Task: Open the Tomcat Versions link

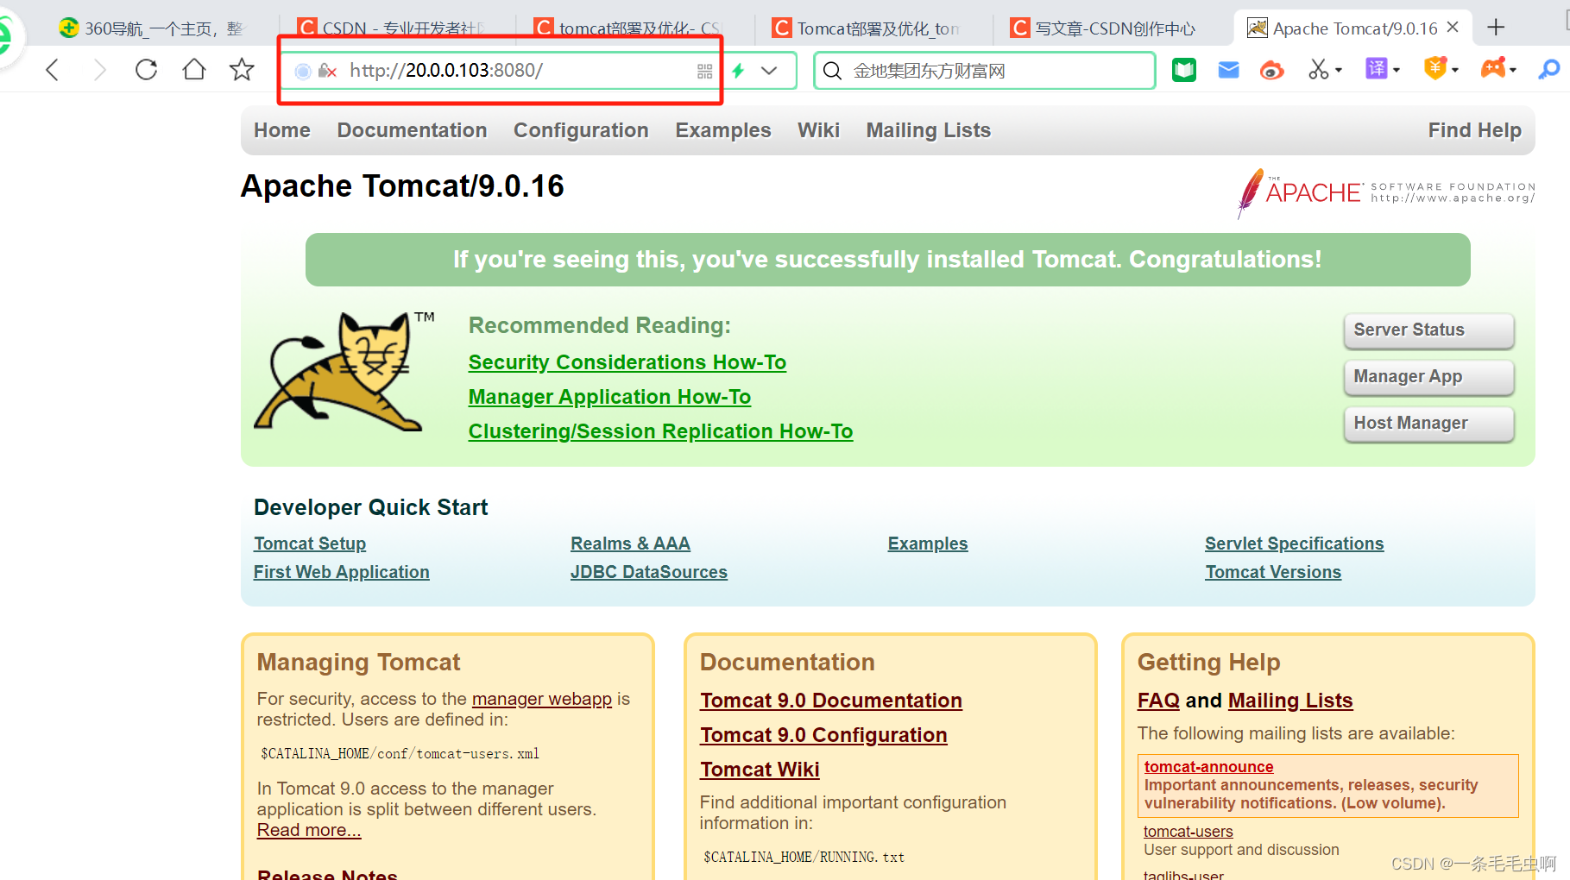Action: pos(1273,572)
